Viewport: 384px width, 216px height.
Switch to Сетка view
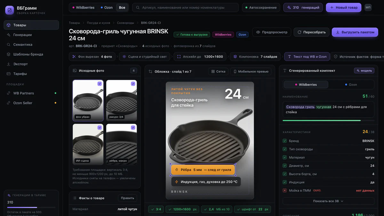coord(218,71)
